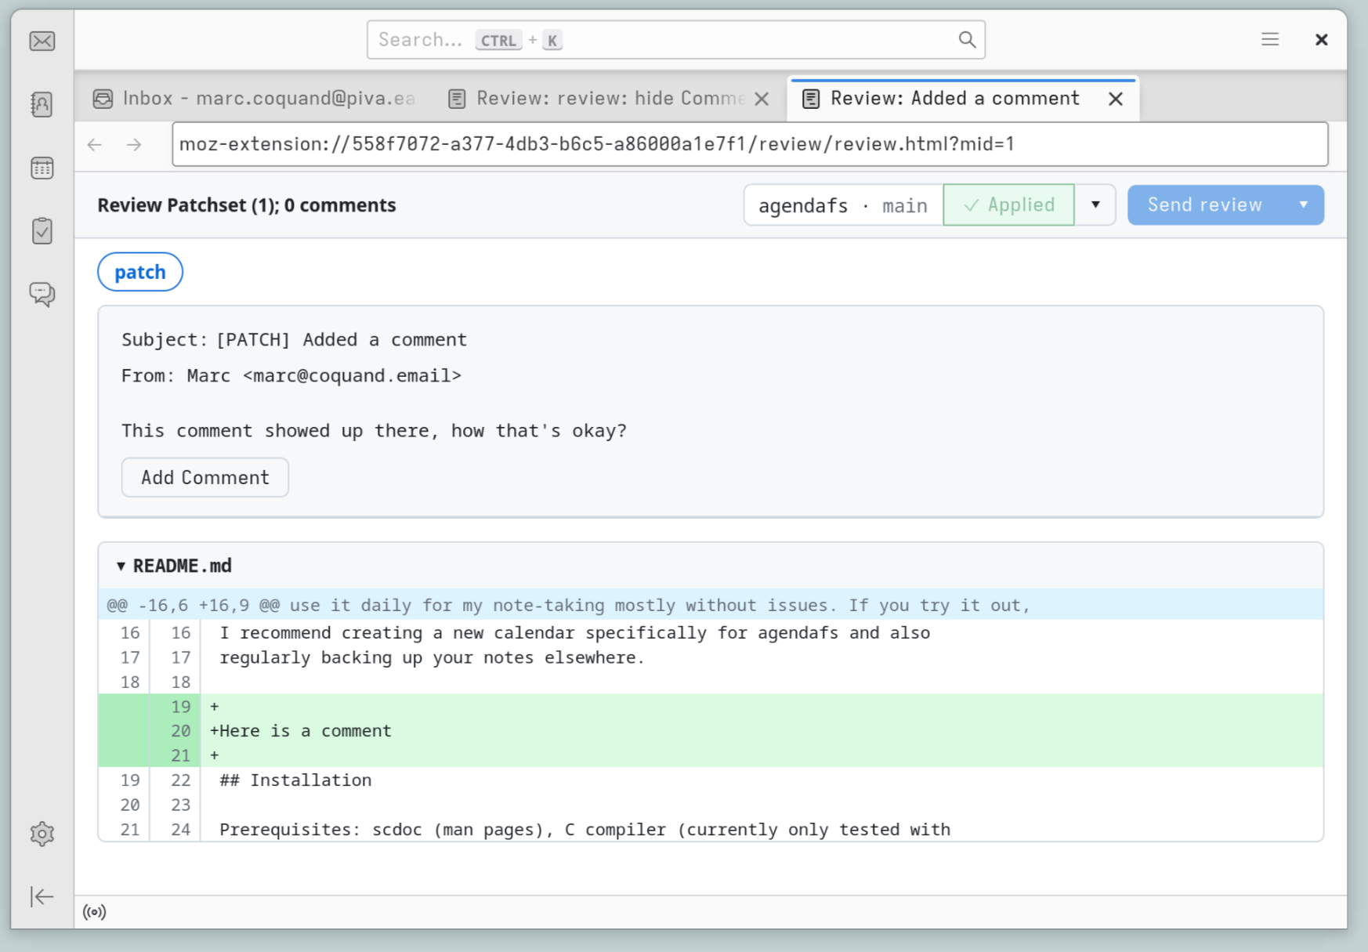This screenshot has width=1368, height=952.
Task: Click the search magnifier icon
Action: (x=968, y=40)
